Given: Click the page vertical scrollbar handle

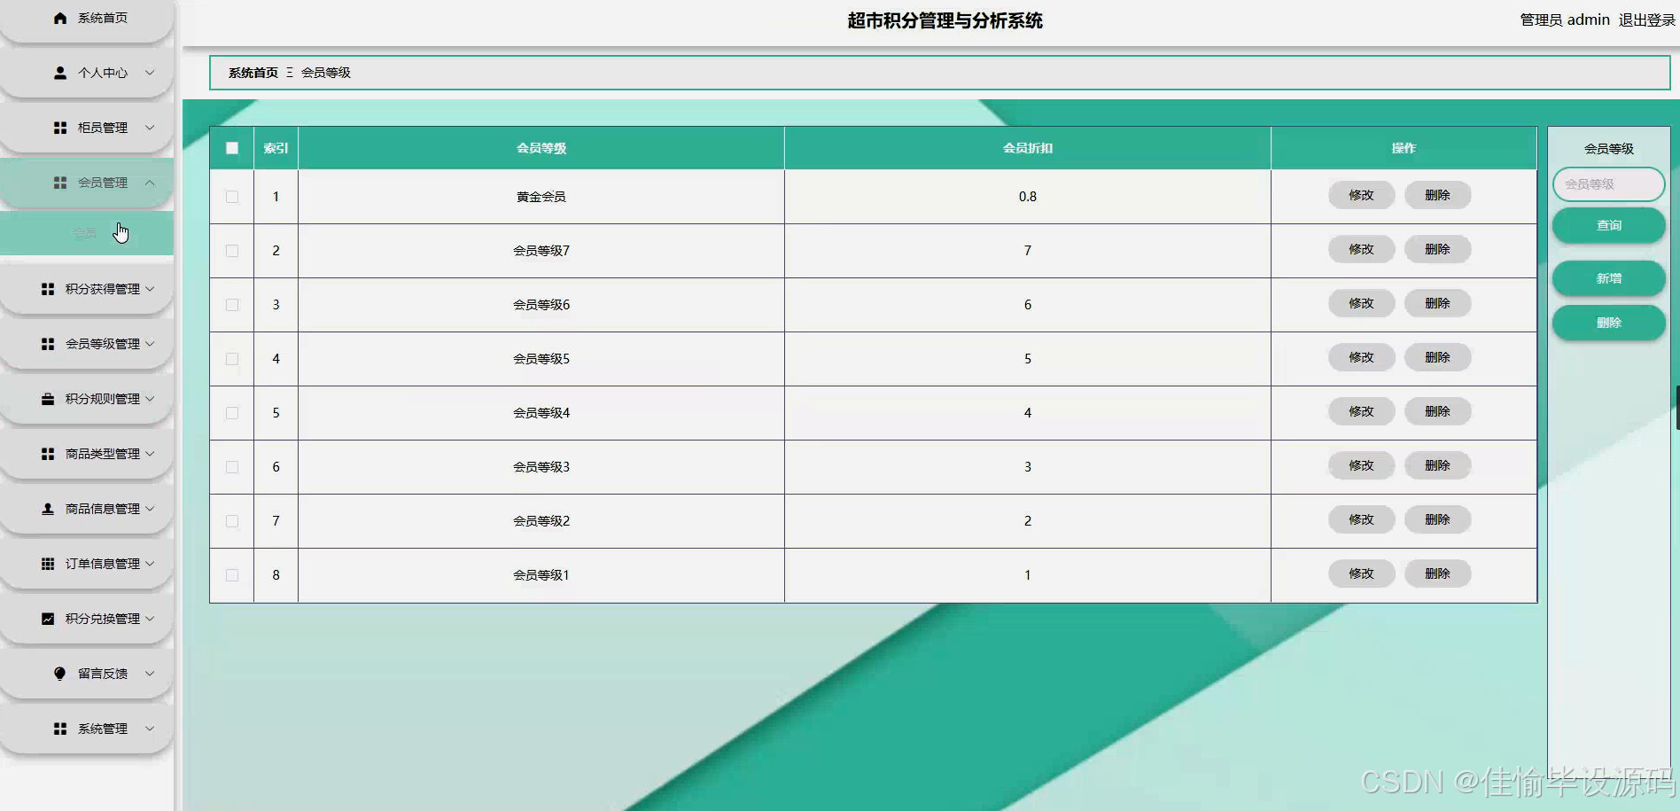Looking at the screenshot, I should coord(1677,408).
